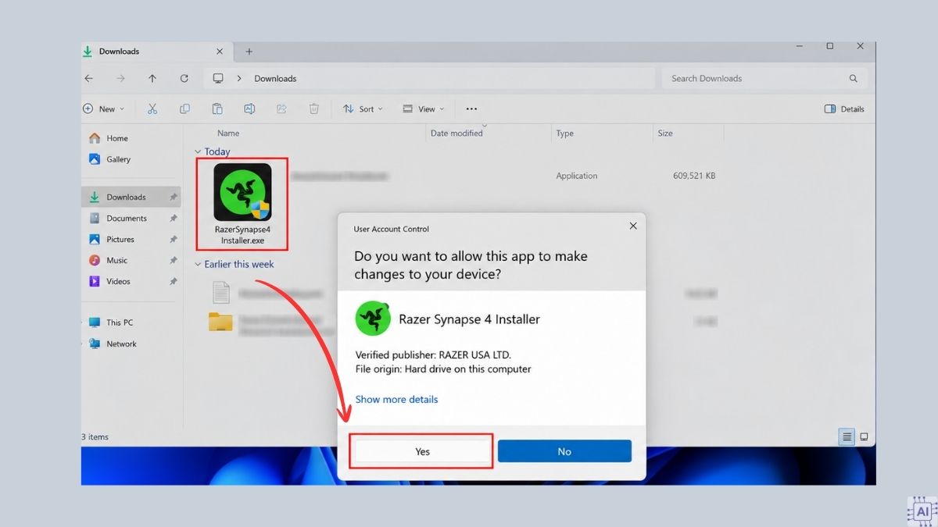Screen dimensions: 938x527
Task: Click the Paste clipboard icon
Action: 217,109
